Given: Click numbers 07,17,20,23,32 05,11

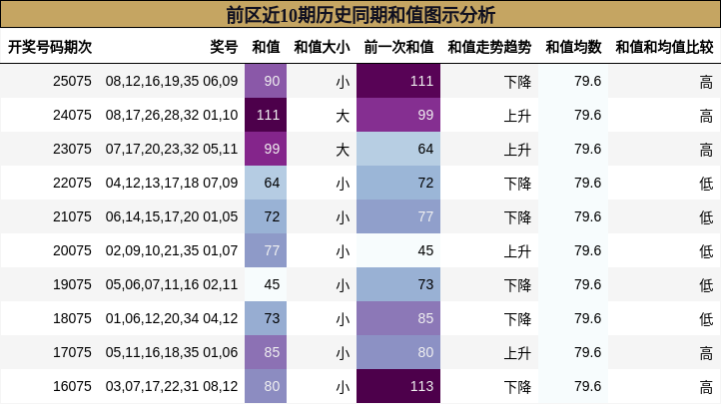Looking at the screenshot, I should (x=172, y=150).
